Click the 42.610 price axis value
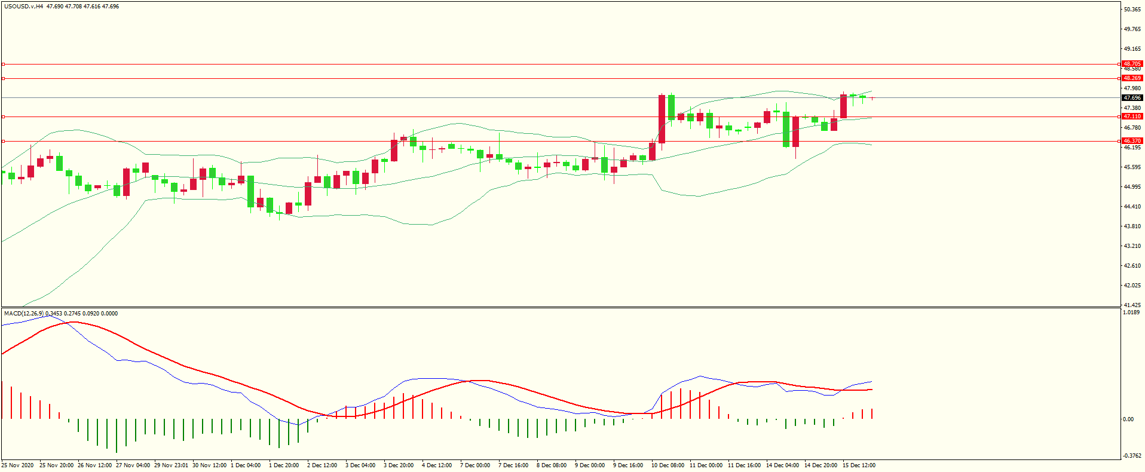The height and width of the screenshot is (472, 1145). pos(1132,266)
